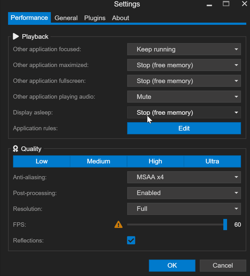This screenshot has height=276, width=250.
Task: Expand the Display asleep dropdown
Action: [184, 113]
